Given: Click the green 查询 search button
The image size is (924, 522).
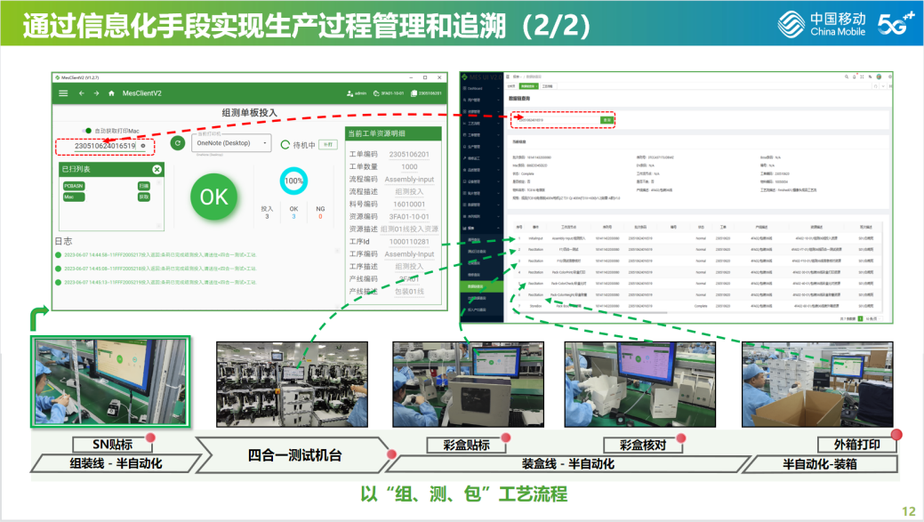Looking at the screenshot, I should coord(607,119).
